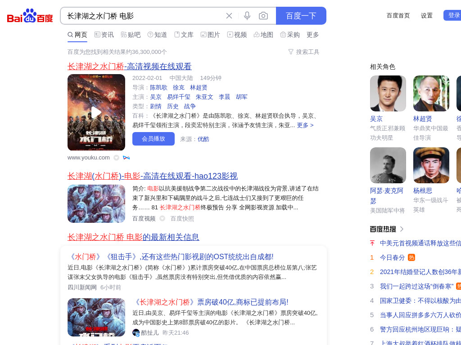Click the Baidu logo
This screenshot has width=461, height=345.
[30, 16]
